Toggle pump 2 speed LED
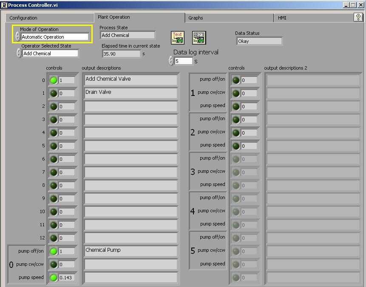The width and height of the screenshot is (366, 287). (236, 146)
